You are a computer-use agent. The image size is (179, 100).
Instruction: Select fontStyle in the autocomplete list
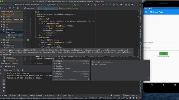(71, 74)
